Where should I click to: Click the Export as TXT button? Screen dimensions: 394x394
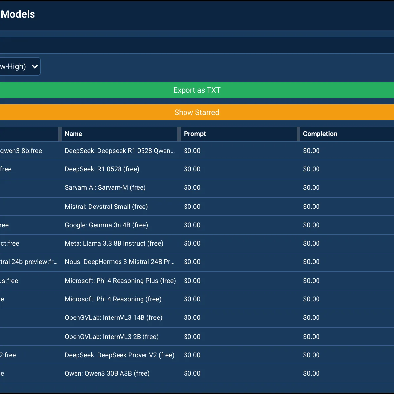(197, 90)
